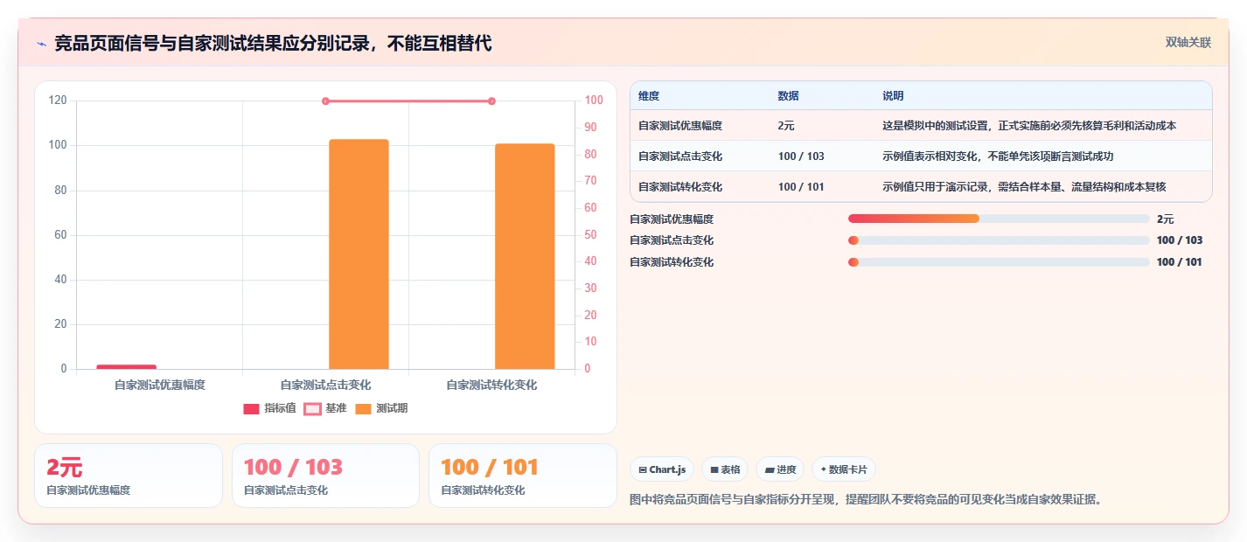Screen dimensions: 1247x542
Task: Click the Chart.js tag chip
Action: (x=662, y=469)
